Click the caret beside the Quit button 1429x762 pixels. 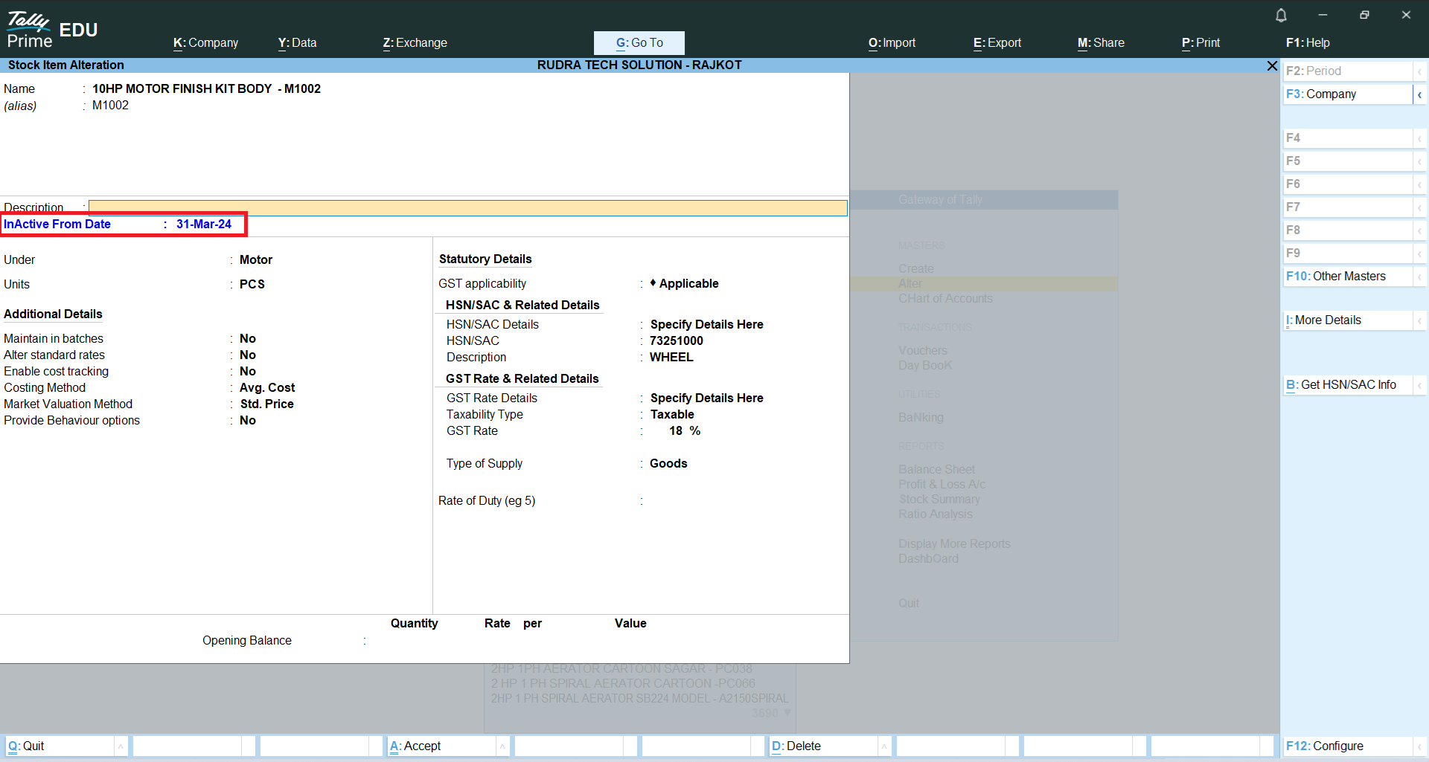[x=121, y=746]
